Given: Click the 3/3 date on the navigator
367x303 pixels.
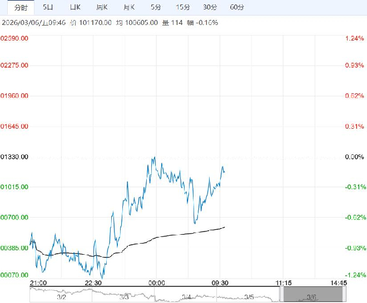Looking at the screenshot, I should [x=123, y=297].
